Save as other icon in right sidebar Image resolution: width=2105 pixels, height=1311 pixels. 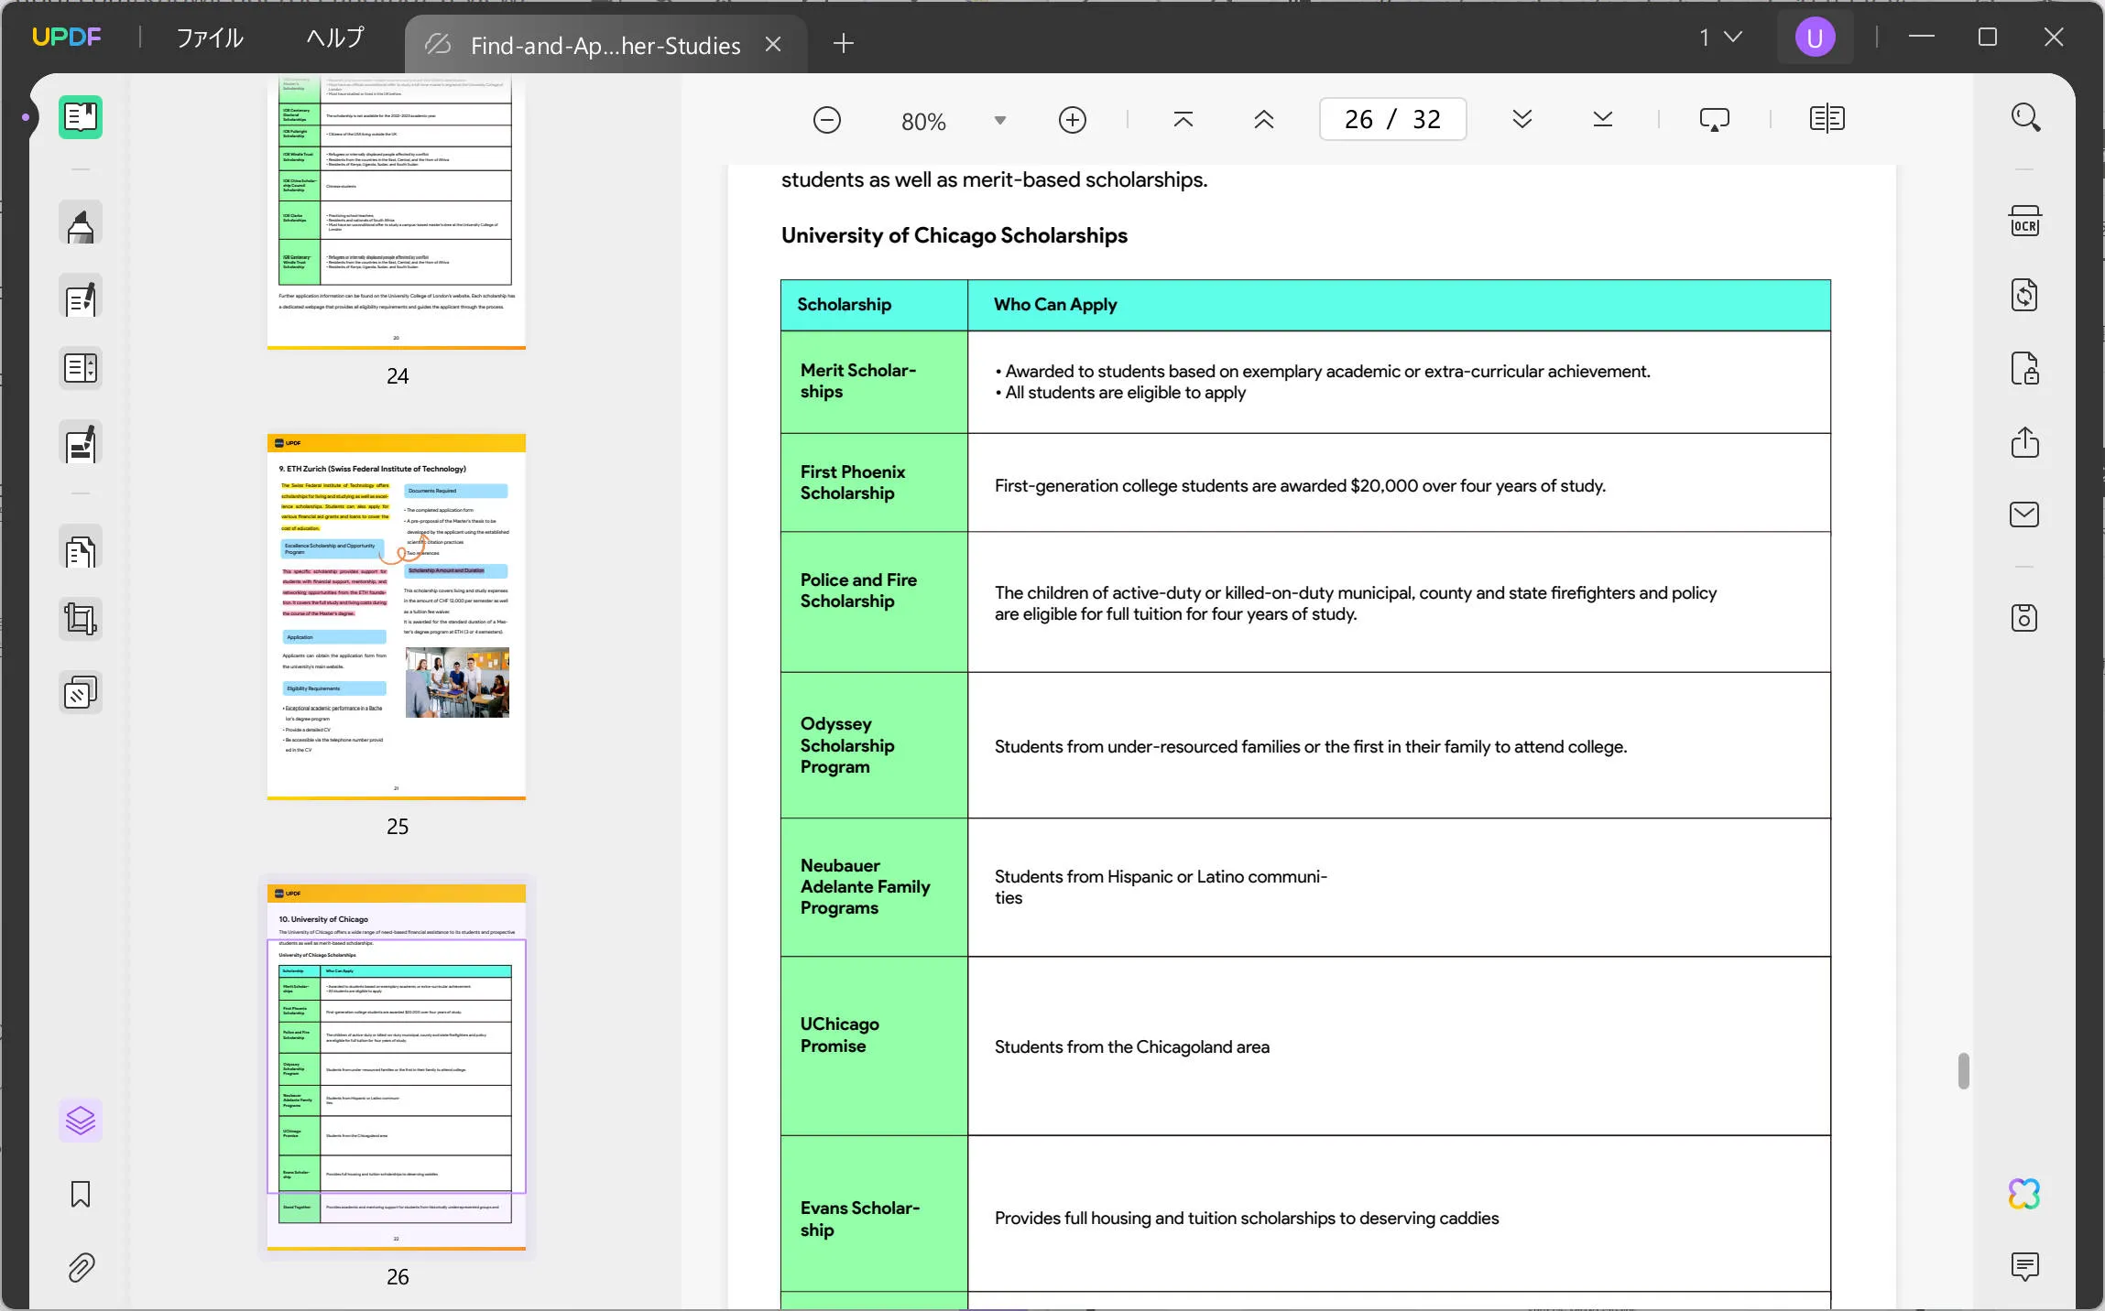(2024, 618)
